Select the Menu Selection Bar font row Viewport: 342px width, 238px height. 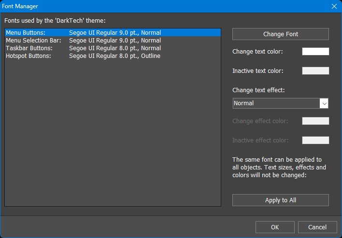pyautogui.click(x=113, y=41)
